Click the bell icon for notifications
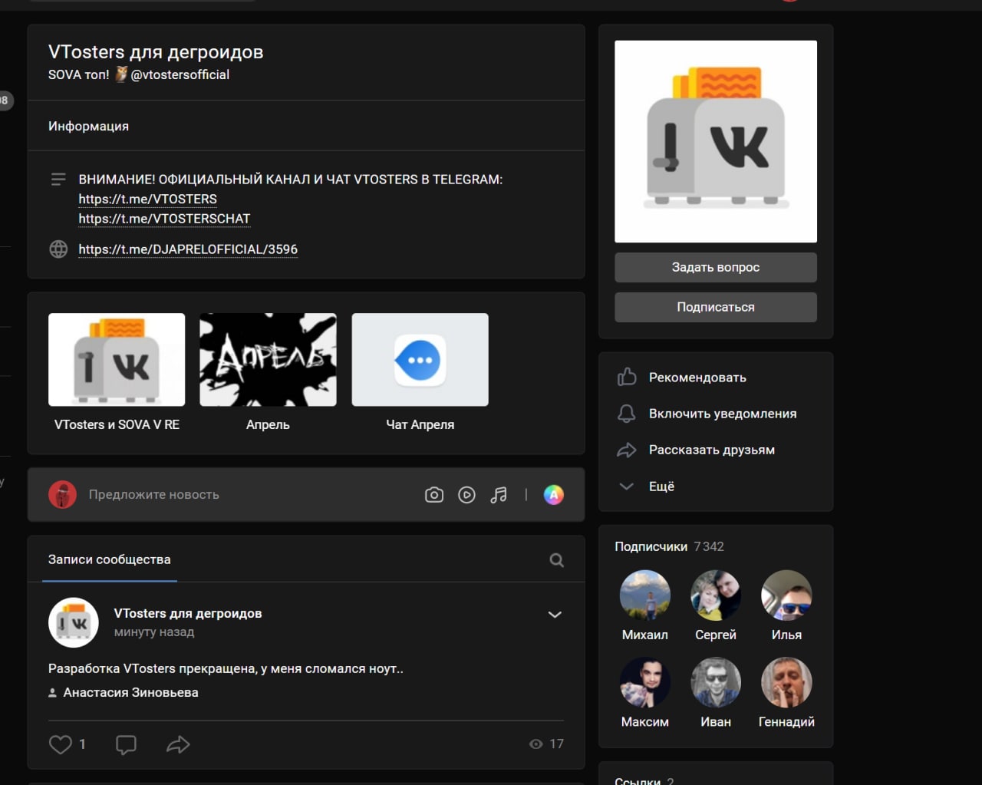This screenshot has width=982, height=785. 627,414
